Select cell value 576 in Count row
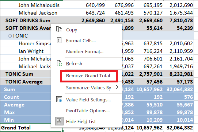 click(x=189, y=97)
